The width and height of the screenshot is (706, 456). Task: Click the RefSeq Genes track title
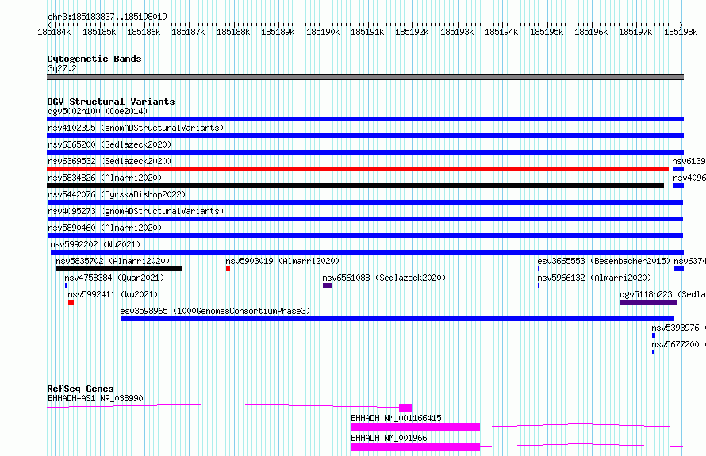[x=80, y=389]
